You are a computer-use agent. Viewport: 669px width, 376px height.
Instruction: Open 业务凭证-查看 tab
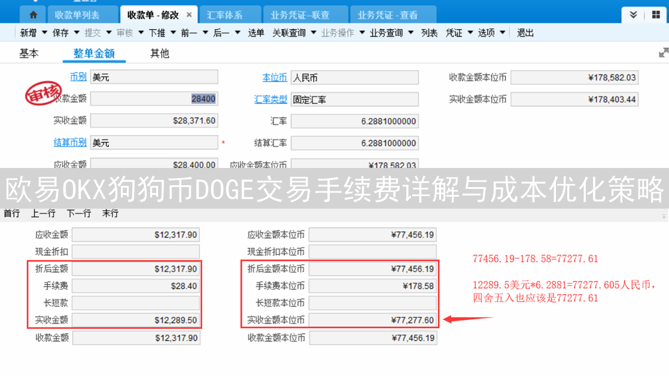click(x=387, y=15)
